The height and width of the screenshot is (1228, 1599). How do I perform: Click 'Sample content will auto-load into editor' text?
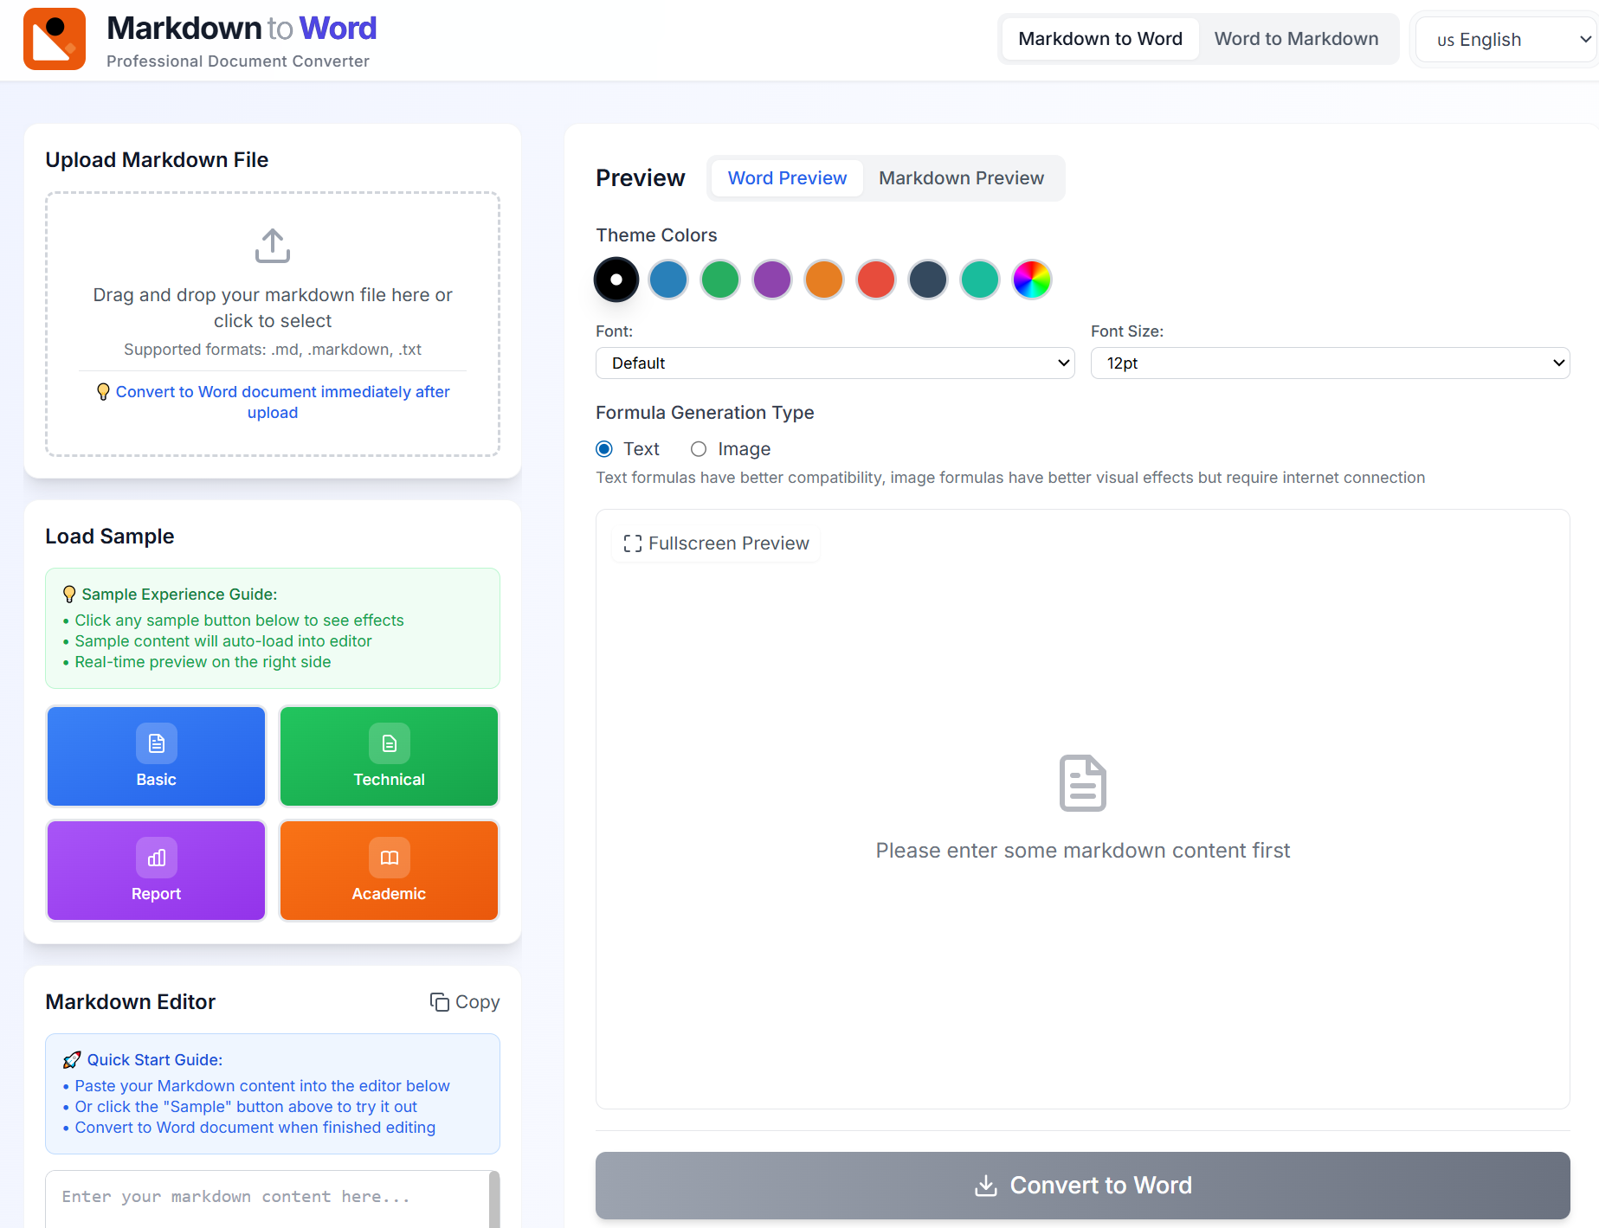click(x=223, y=641)
